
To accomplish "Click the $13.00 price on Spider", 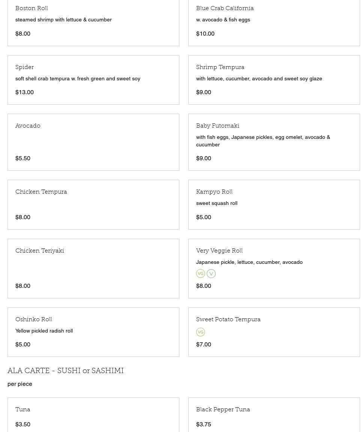I will pos(24,92).
